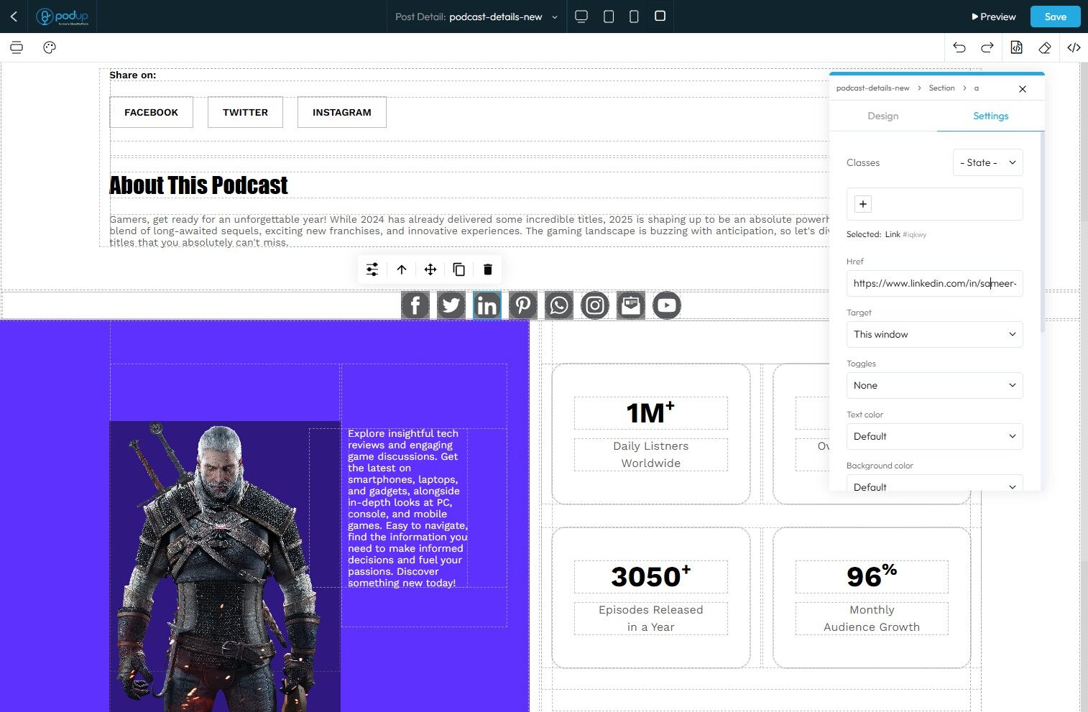Switch to the Settings tab

pos(990,116)
